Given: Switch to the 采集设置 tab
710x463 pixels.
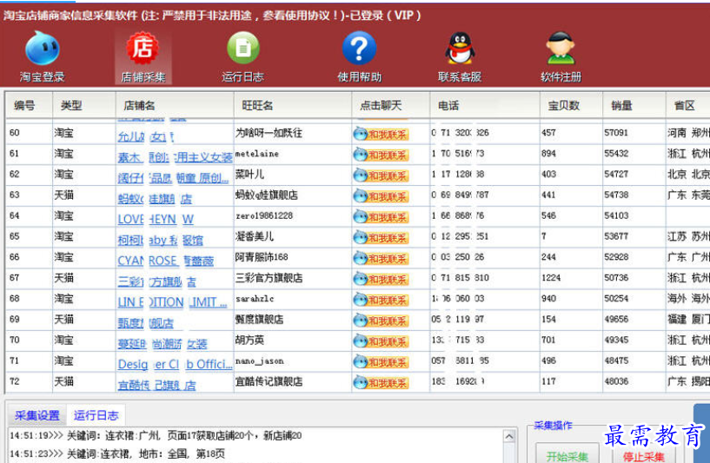Looking at the screenshot, I should tap(37, 415).
